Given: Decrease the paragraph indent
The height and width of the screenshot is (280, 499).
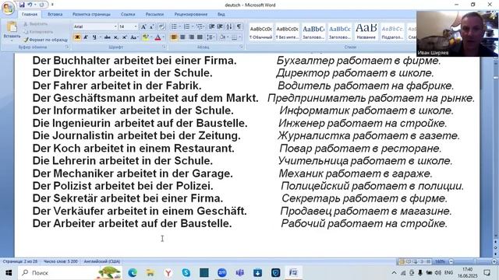Looking at the screenshot, I should (x=211, y=26).
